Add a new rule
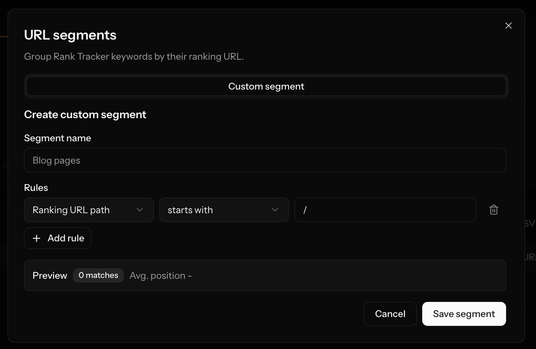Screen dimensions: 536x349 [58, 238]
